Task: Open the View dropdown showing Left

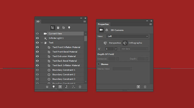Action: coord(127,36)
